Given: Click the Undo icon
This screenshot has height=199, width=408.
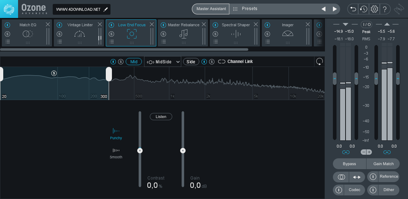Looking at the screenshot, I should 353,9.
